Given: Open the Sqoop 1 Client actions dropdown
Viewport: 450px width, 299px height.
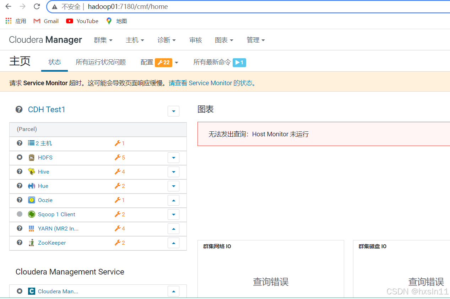Looking at the screenshot, I should click(173, 214).
